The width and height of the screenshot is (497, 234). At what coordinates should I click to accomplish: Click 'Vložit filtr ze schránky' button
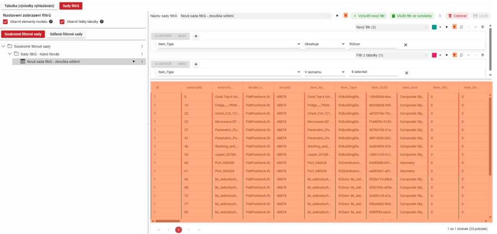tap(412, 16)
